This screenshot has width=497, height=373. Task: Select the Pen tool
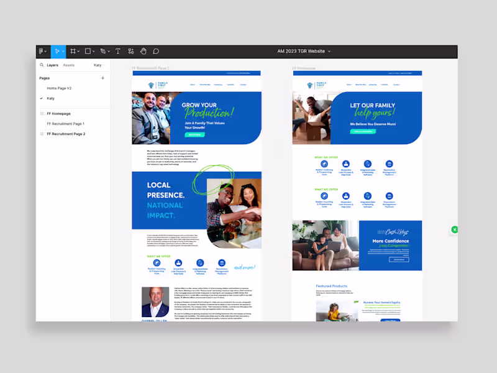tap(103, 51)
